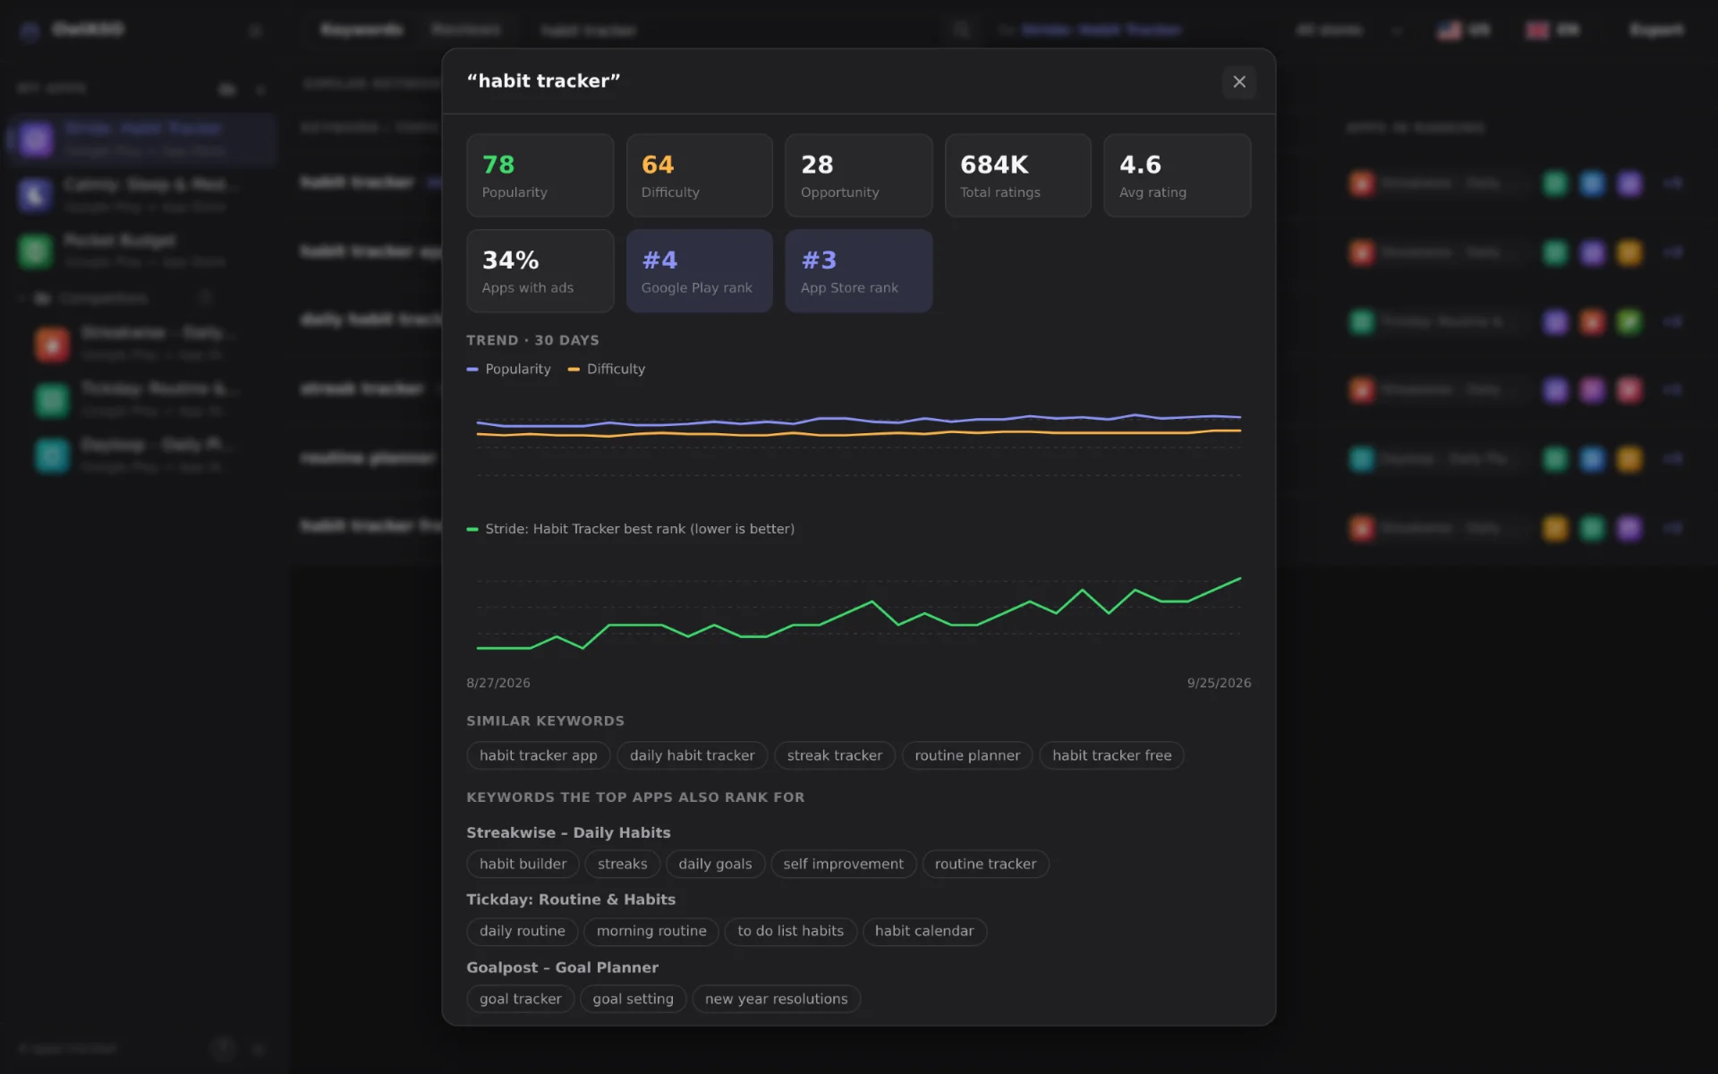The height and width of the screenshot is (1074, 1718).
Task: Select Calmly: Sleep & Med app in sidebar
Action: click(141, 194)
